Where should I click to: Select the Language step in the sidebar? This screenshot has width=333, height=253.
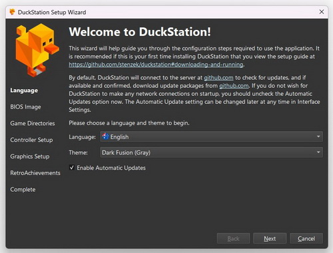(24, 91)
